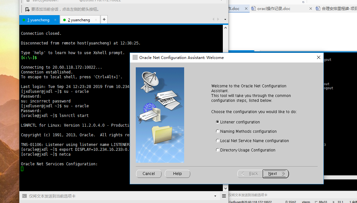Click the oracl操作记录.doc file icon
The image size is (357, 203).
(253, 9)
